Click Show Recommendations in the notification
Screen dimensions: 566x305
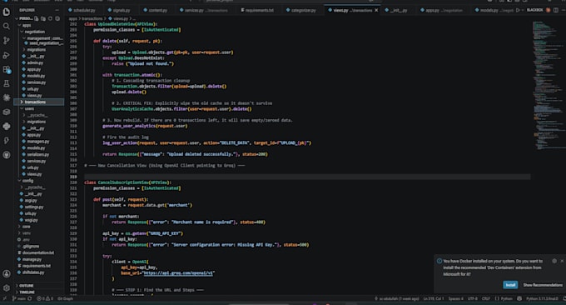pos(543,285)
